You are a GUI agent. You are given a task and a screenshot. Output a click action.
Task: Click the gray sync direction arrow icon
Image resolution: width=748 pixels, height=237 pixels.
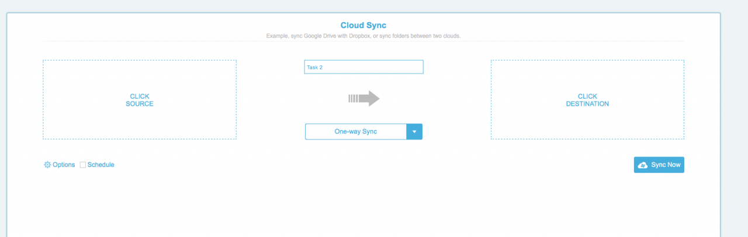pos(364,99)
